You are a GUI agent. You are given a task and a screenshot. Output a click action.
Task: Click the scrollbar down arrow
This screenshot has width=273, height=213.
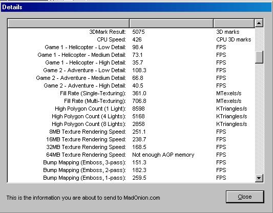[259, 178]
